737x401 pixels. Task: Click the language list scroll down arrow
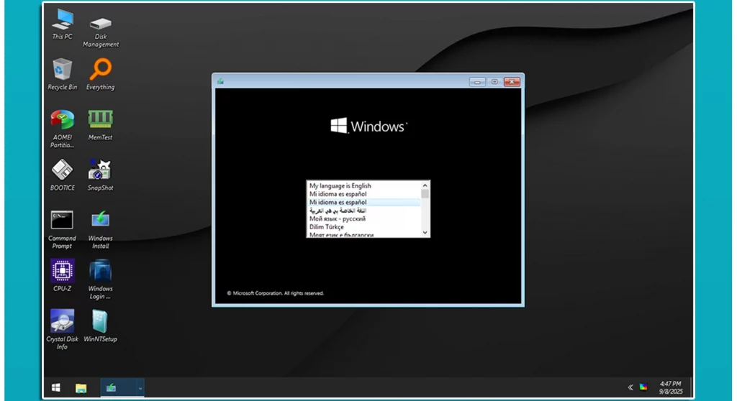(x=425, y=232)
